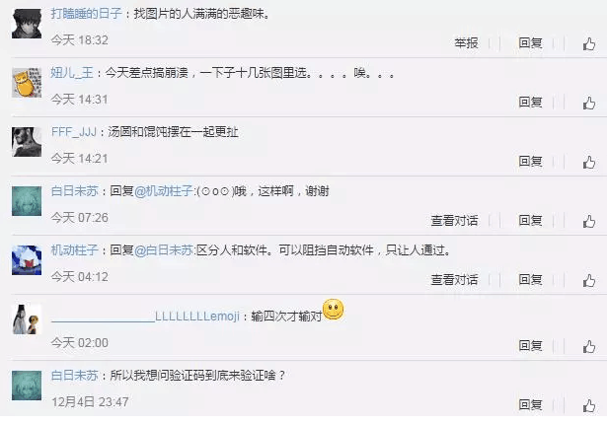Like the comment by 机动柱子
The height and width of the screenshot is (423, 607).
(x=589, y=280)
